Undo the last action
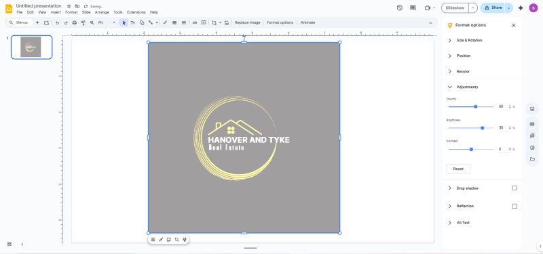543x254 pixels. [x=58, y=22]
